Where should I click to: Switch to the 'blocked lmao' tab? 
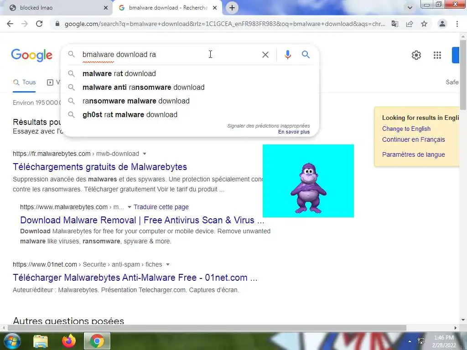(x=57, y=8)
